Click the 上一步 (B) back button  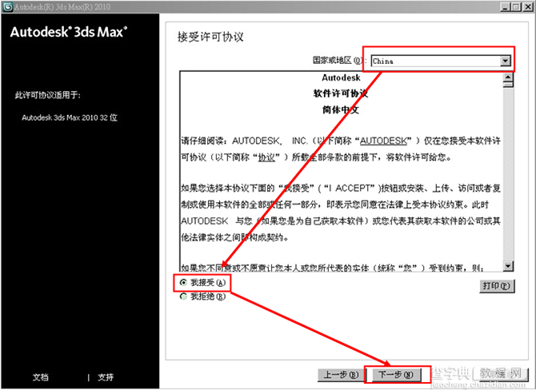point(341,375)
